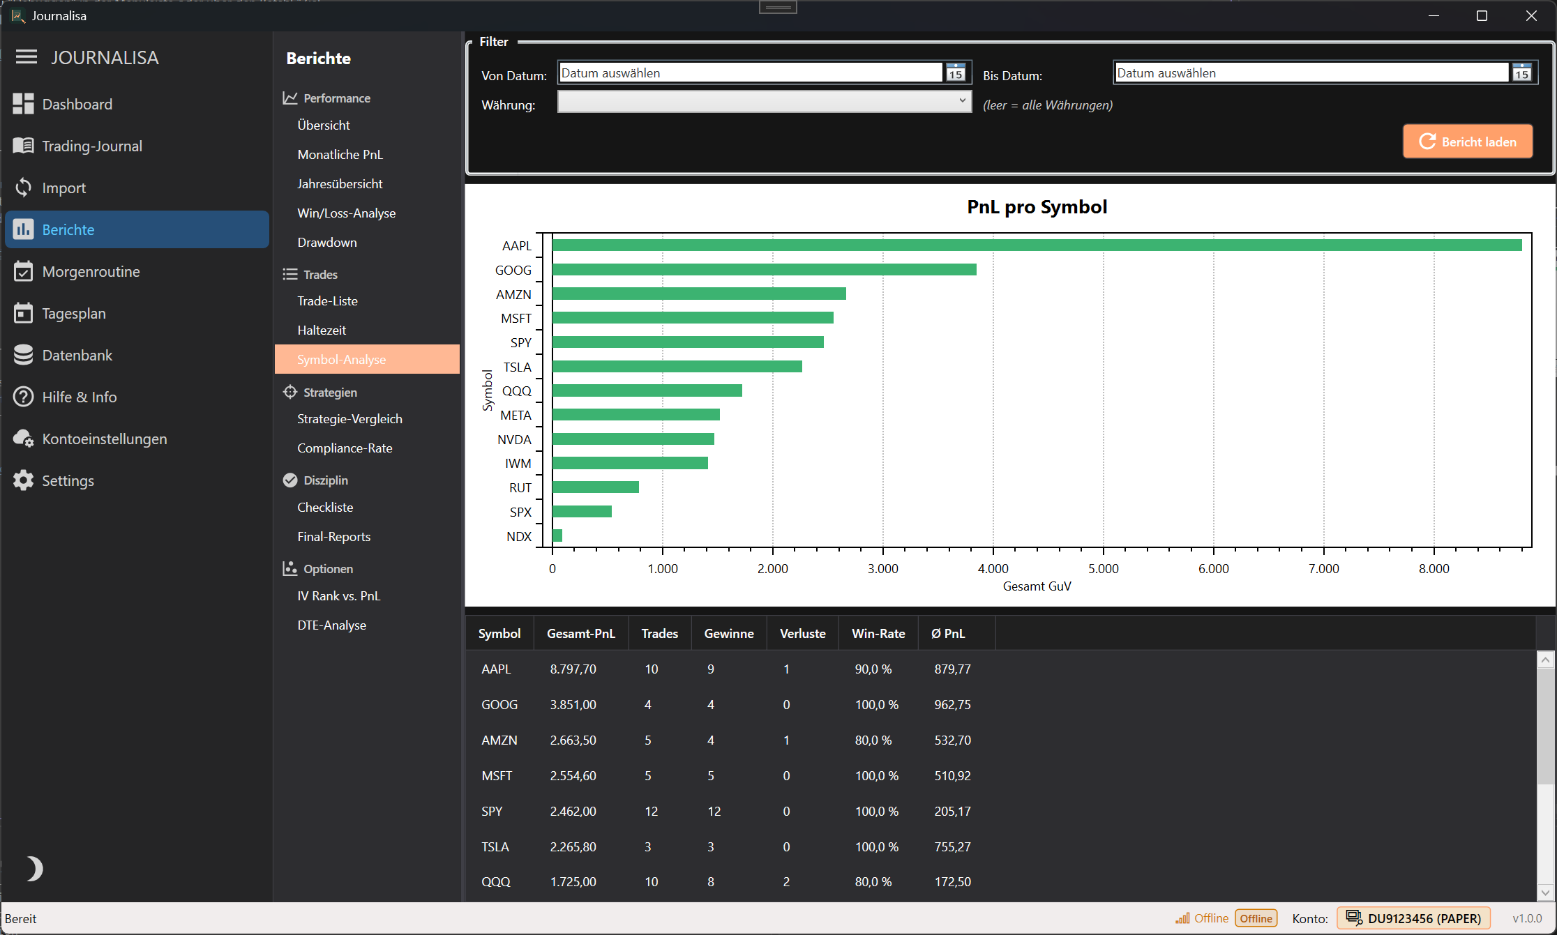Viewport: 1557px width, 935px height.
Task: Click the Trading-Journal book icon
Action: click(23, 146)
